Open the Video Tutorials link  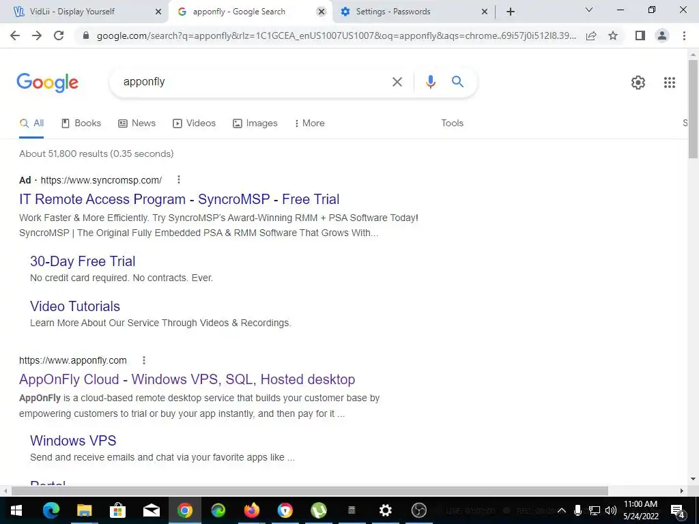click(75, 306)
